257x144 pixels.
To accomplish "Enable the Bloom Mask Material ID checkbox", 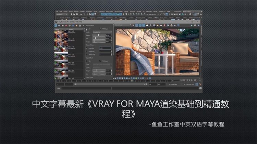I will point(87,54).
